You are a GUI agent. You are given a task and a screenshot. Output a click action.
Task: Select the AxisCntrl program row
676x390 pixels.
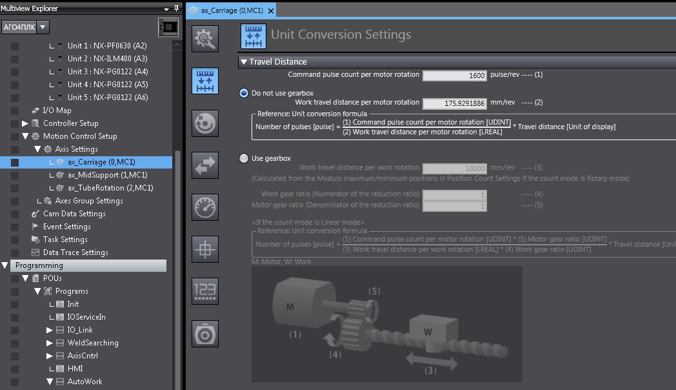coord(83,356)
